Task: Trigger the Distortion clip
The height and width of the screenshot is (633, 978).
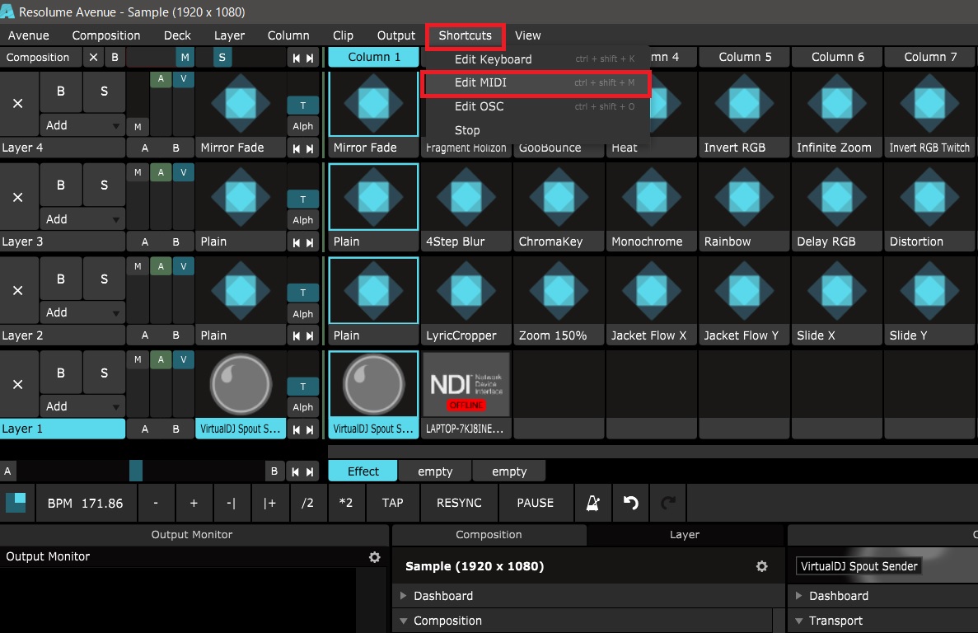Action: [929, 197]
